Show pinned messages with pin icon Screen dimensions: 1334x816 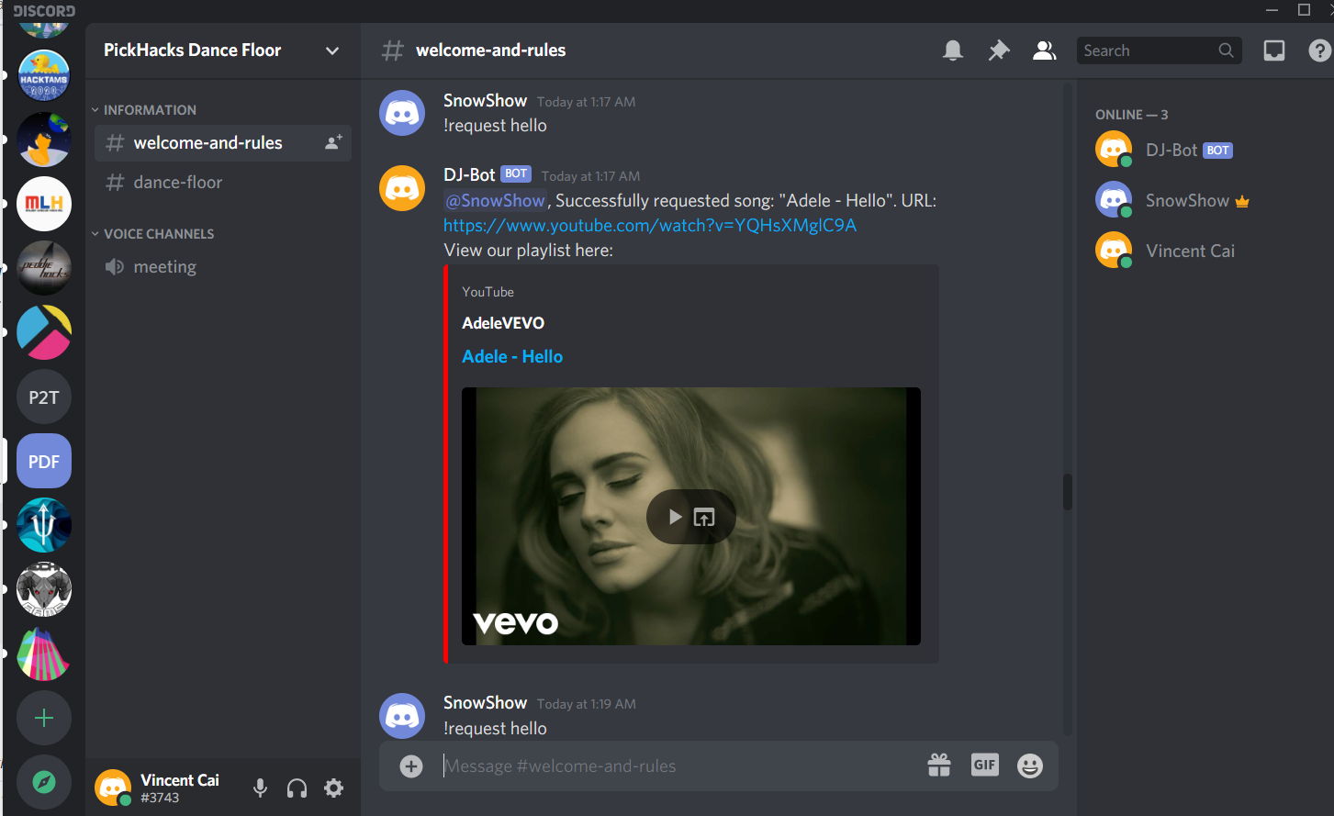click(999, 50)
